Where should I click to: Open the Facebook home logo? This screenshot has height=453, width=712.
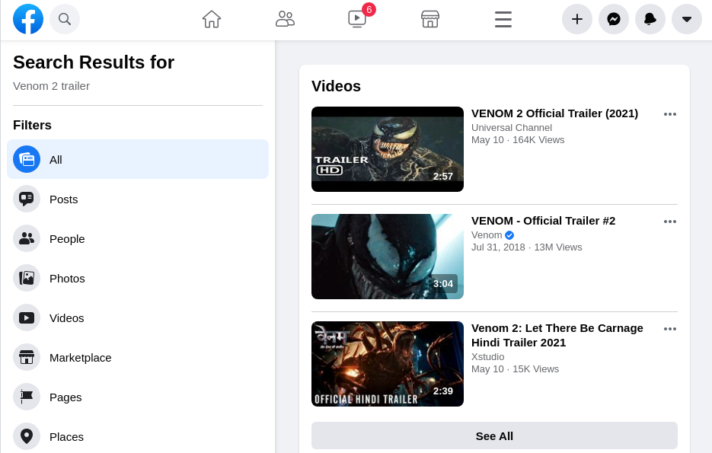tap(28, 19)
